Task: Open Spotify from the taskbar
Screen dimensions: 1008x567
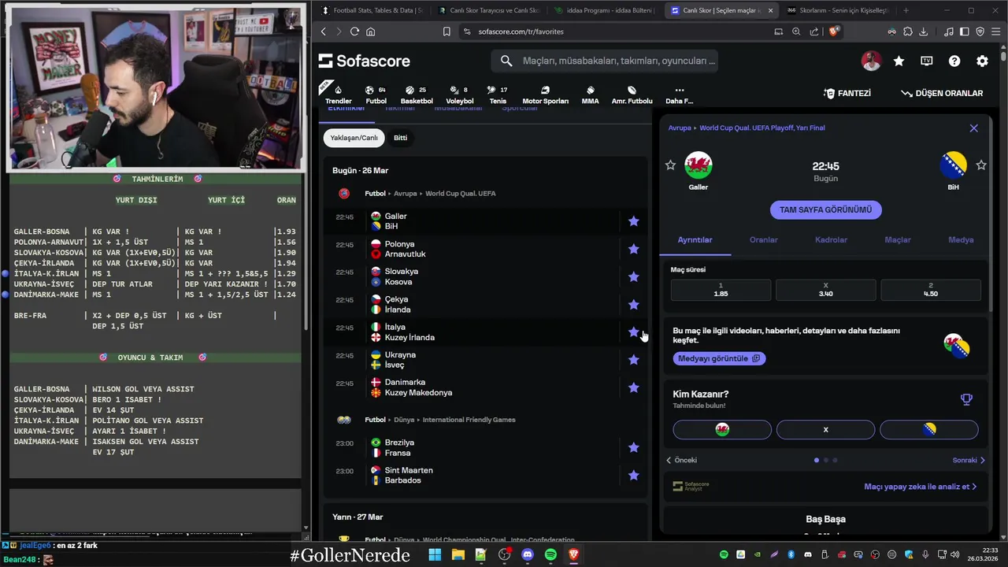Action: click(550, 554)
